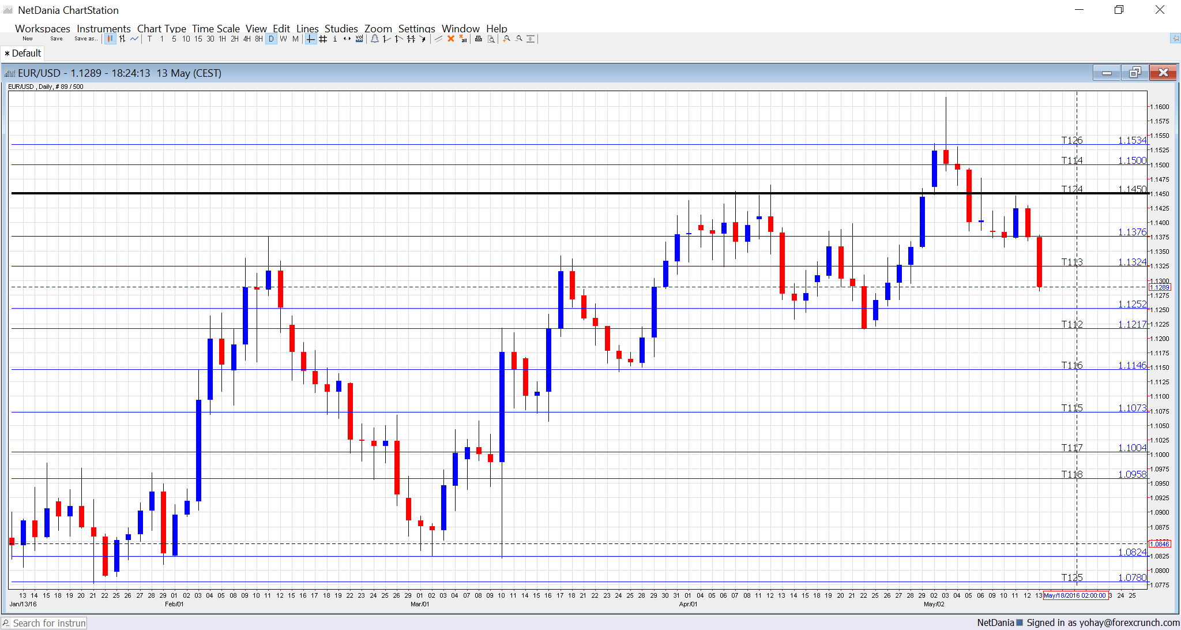Toggle the volume (vol) display icon
Image resolution: width=1181 pixels, height=630 pixels.
[359, 39]
